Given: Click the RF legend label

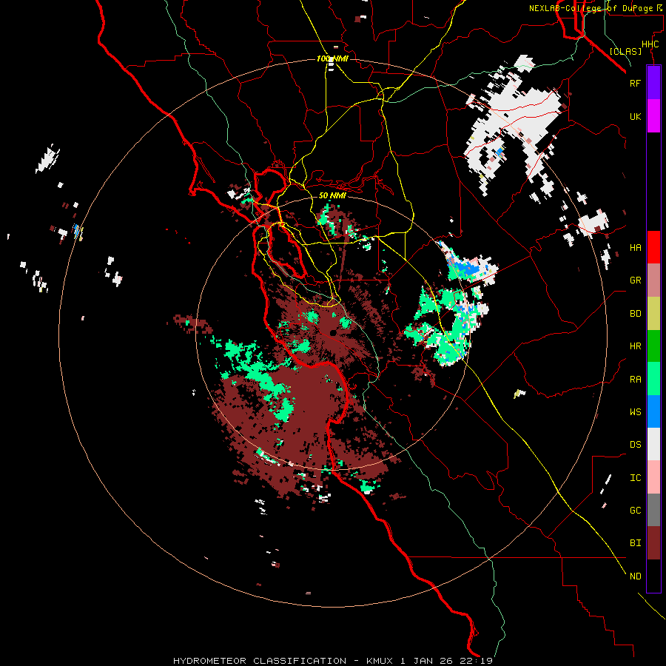Looking at the screenshot, I should click(x=635, y=83).
